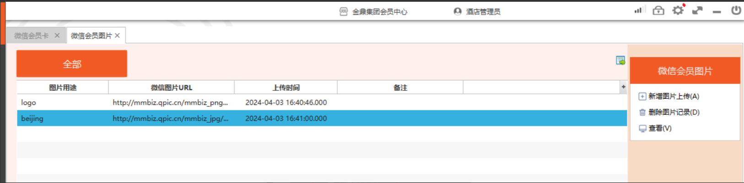Click the export table icon
Image resolution: width=744 pixels, height=183 pixels.
[x=620, y=61]
